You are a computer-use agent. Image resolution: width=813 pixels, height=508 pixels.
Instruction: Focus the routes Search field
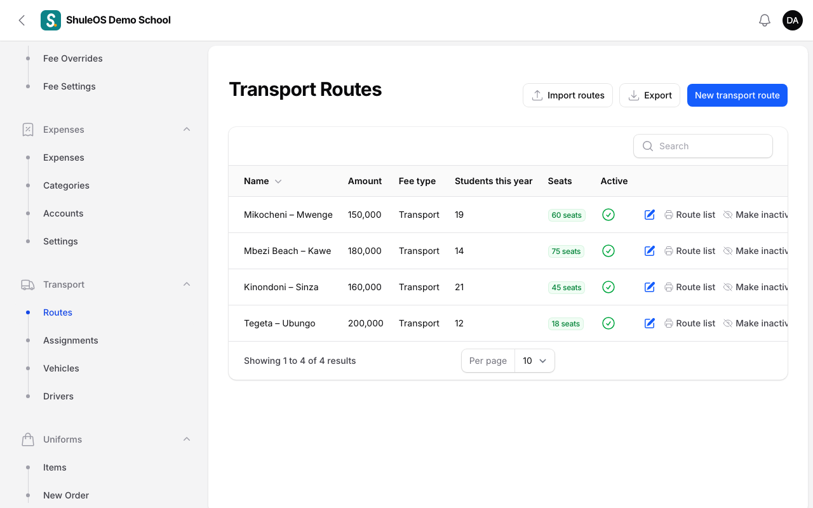click(703, 146)
